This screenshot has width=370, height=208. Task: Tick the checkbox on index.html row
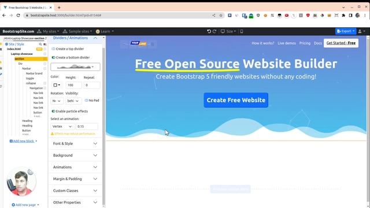pyautogui.click(x=45, y=49)
